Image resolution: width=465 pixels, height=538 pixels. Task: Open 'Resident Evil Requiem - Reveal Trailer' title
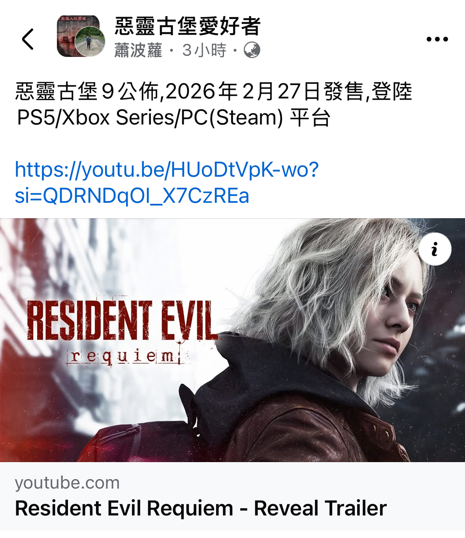pos(201,508)
